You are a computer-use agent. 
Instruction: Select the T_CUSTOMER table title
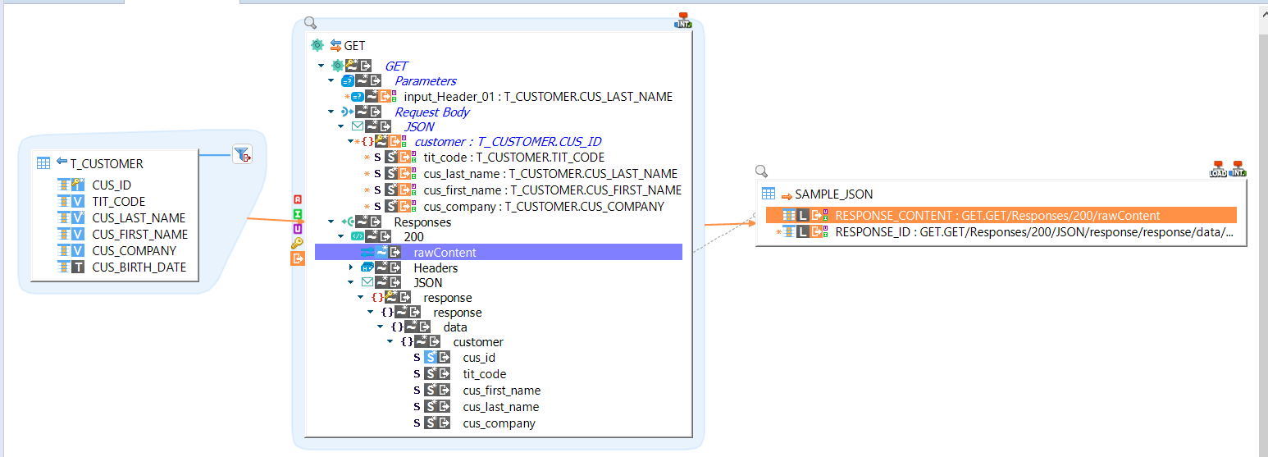[x=107, y=163]
